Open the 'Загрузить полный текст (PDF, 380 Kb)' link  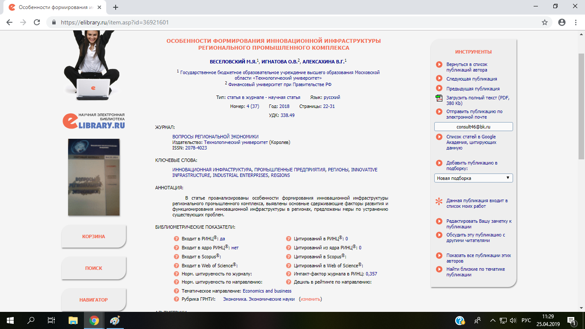[478, 101]
